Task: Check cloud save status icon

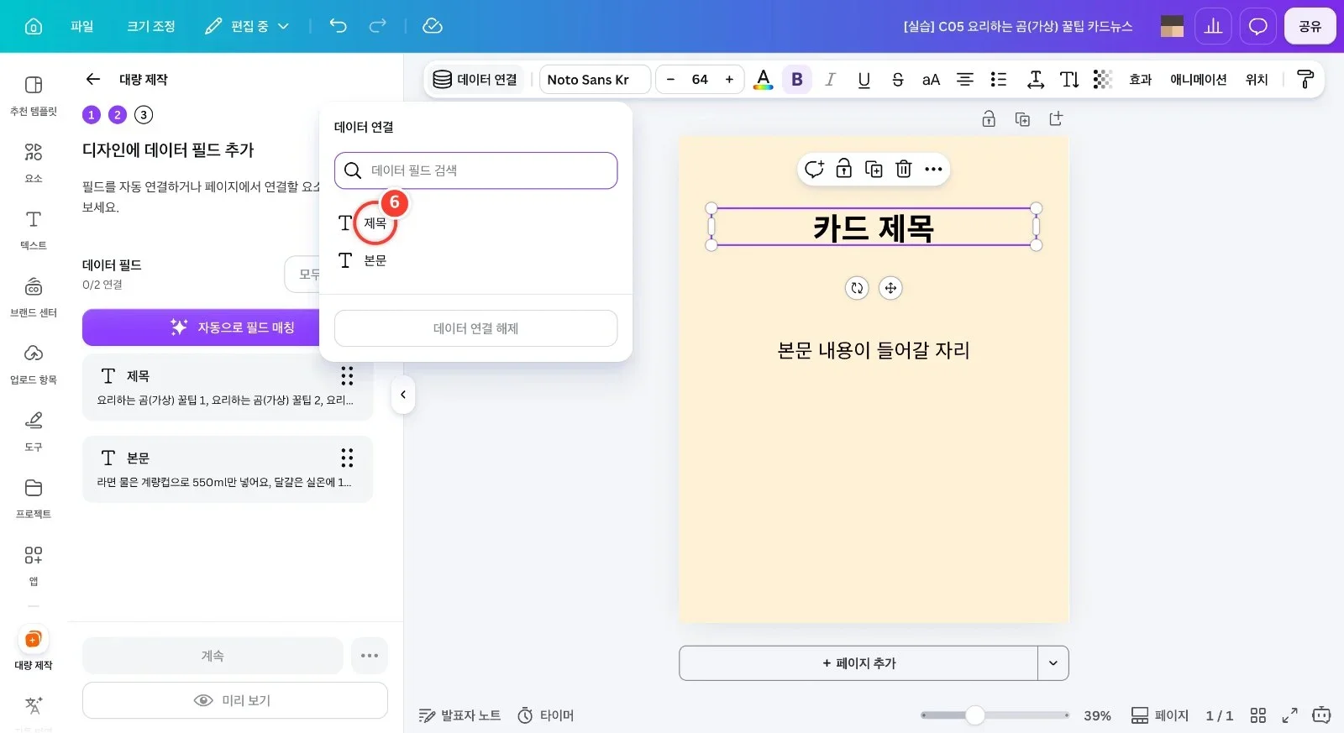Action: click(433, 26)
